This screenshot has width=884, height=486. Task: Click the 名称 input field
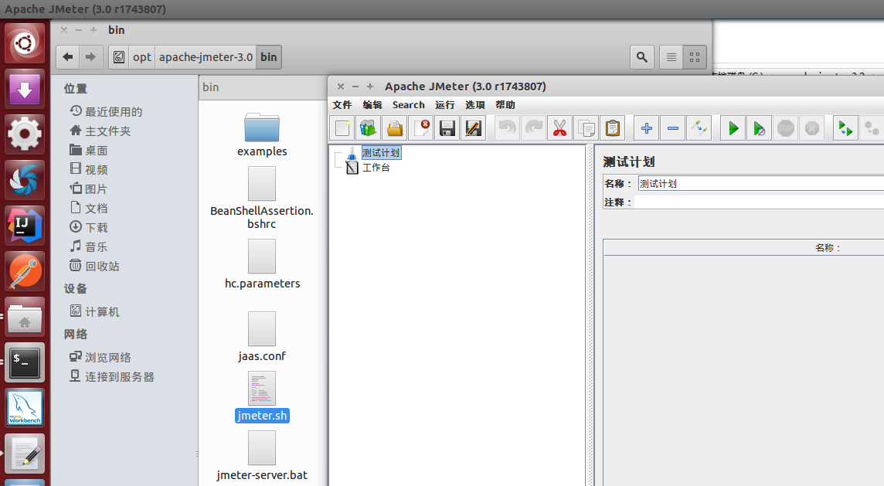click(760, 183)
